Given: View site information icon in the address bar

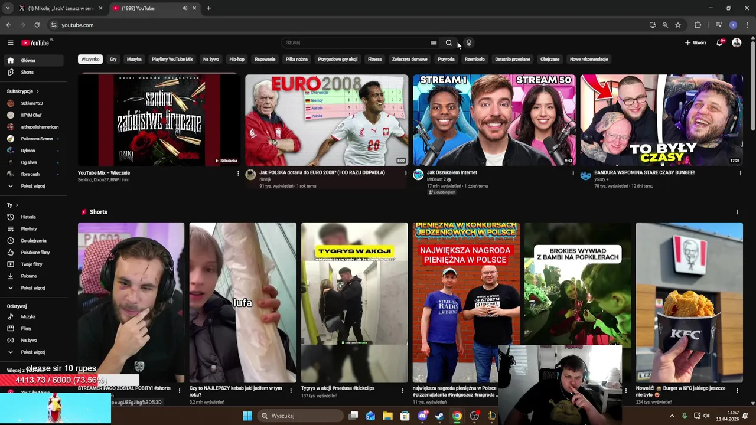Looking at the screenshot, I should [54, 25].
